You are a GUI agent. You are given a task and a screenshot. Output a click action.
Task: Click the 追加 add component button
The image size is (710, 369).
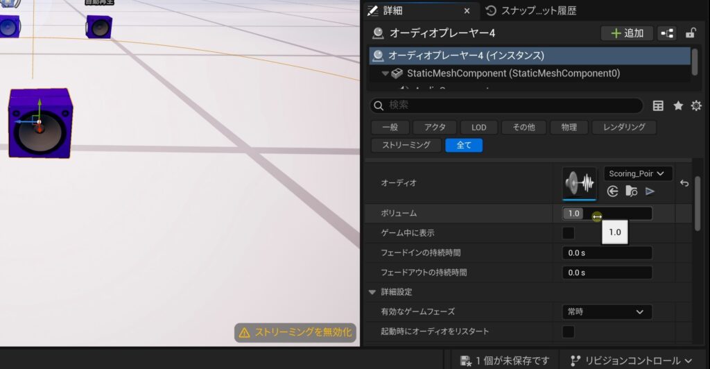626,33
